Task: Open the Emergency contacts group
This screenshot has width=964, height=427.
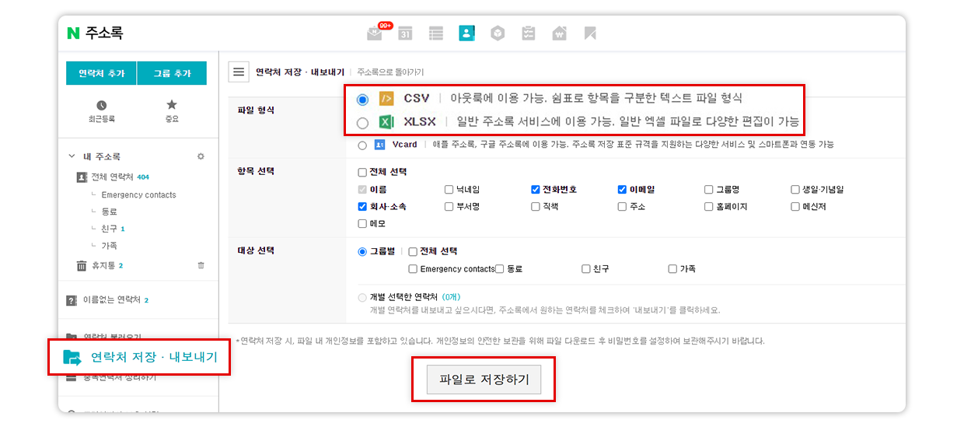Action: pos(138,195)
